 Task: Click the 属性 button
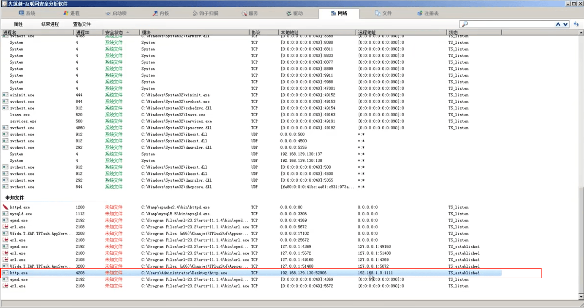(18, 24)
